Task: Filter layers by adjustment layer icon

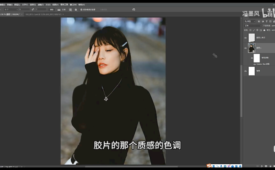Action: coord(263,22)
